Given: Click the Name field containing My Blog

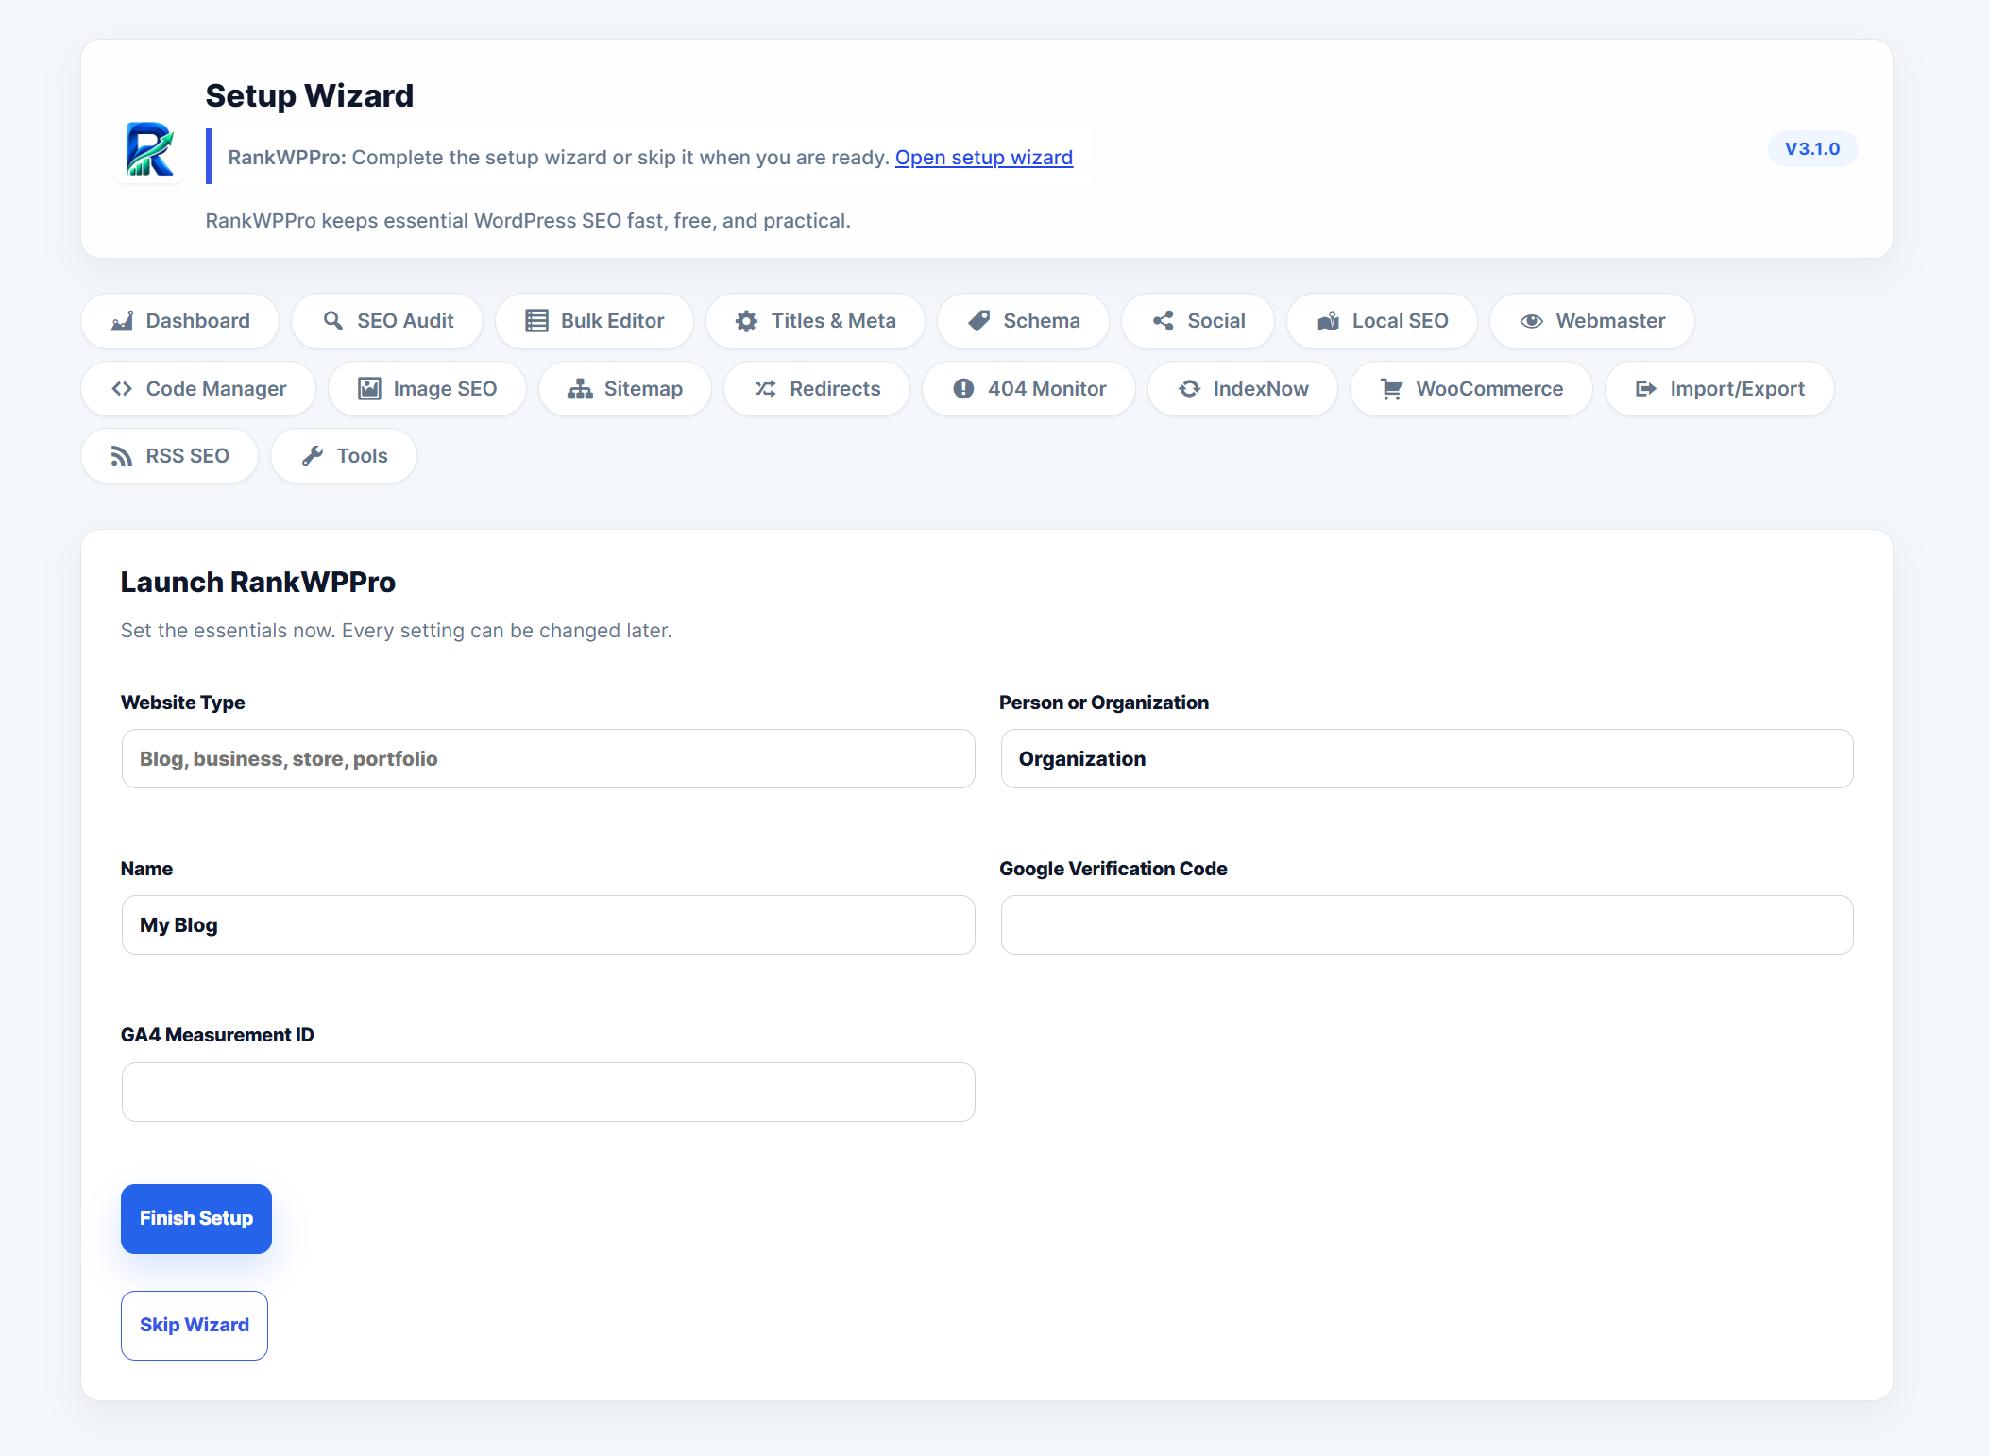Looking at the screenshot, I should pyautogui.click(x=549, y=925).
